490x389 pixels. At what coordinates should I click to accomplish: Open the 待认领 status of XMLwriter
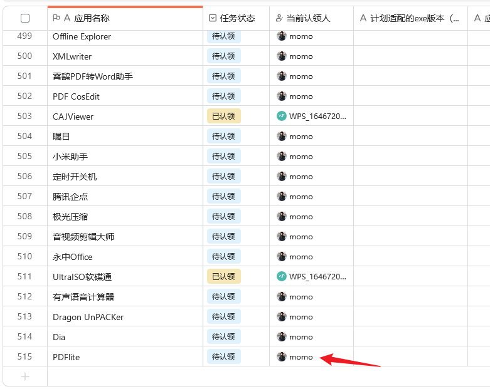224,56
